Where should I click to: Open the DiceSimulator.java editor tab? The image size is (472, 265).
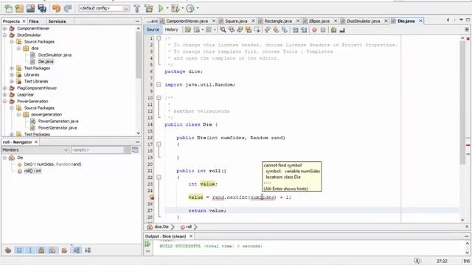[363, 21]
